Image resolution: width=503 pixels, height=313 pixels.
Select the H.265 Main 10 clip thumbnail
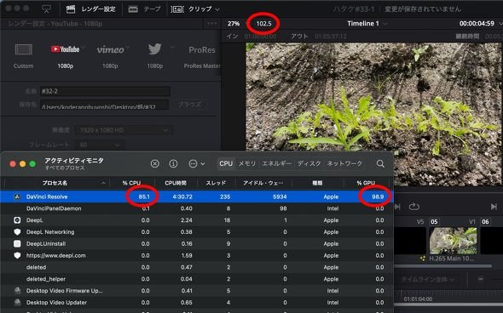pos(453,241)
